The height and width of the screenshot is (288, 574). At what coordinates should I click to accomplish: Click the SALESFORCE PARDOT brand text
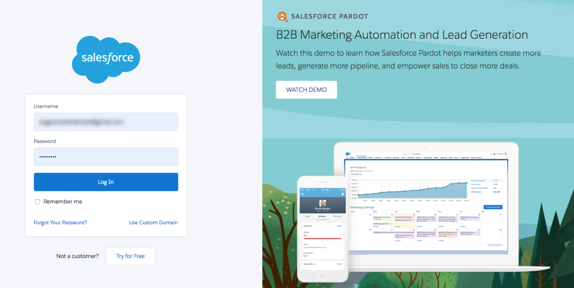point(330,16)
